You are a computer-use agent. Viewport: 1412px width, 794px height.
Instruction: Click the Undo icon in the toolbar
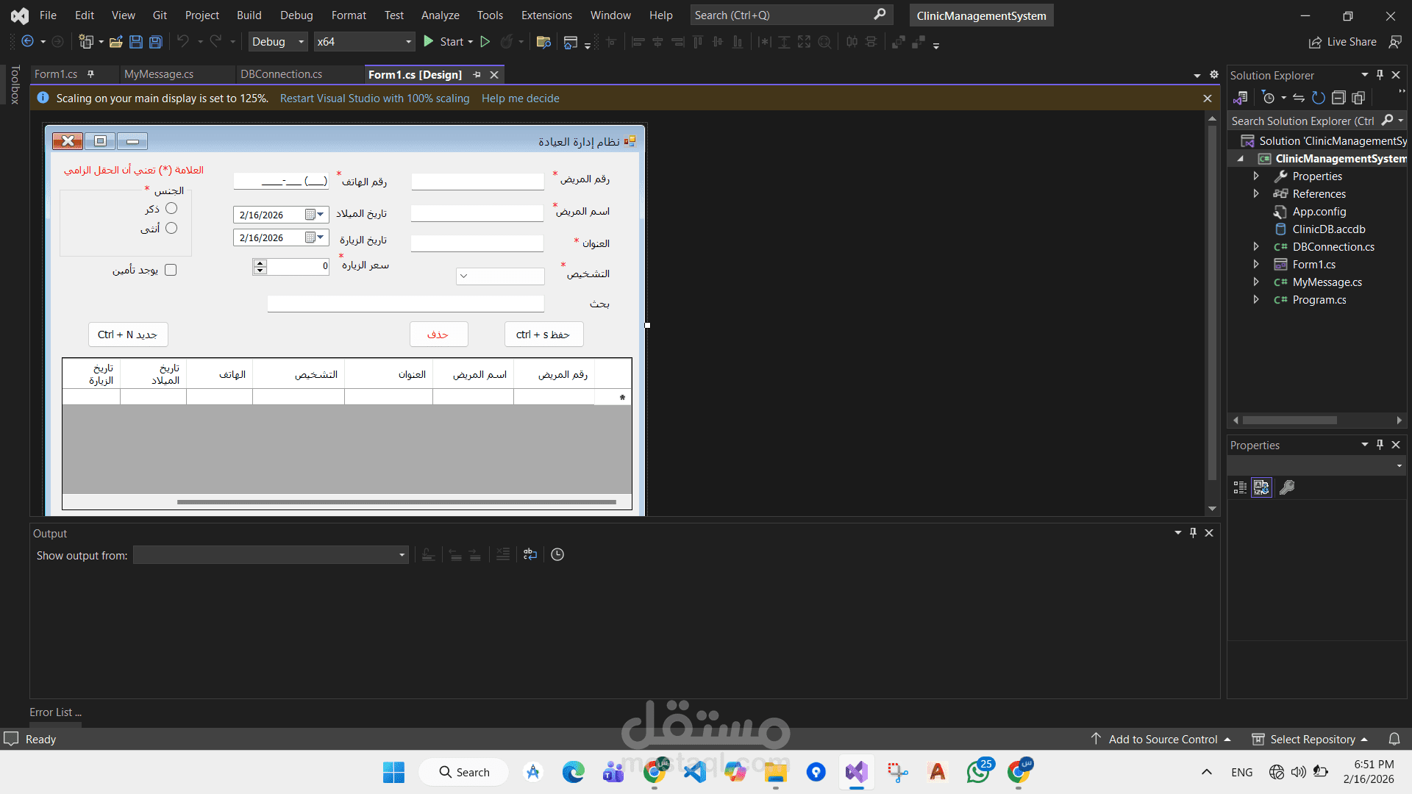coord(184,42)
